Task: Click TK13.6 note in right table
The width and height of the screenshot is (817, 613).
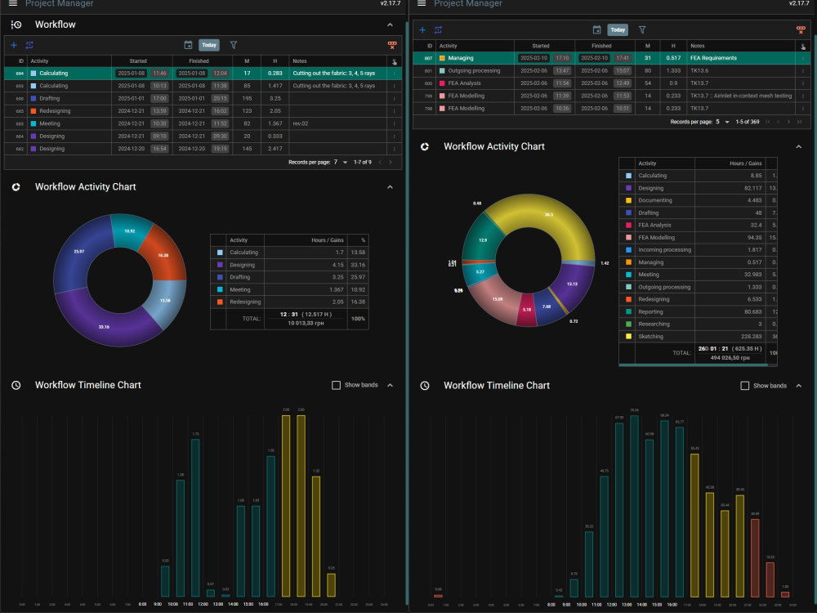Action: (700, 71)
